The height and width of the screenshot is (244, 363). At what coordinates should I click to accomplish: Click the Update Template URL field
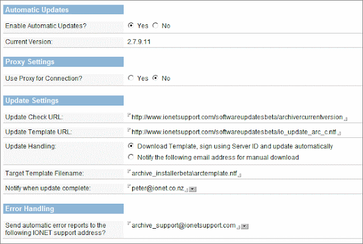pyautogui.click(x=234, y=132)
